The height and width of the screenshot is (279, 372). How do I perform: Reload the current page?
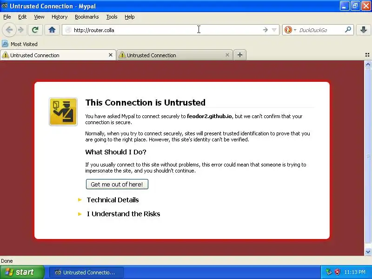coord(35,30)
